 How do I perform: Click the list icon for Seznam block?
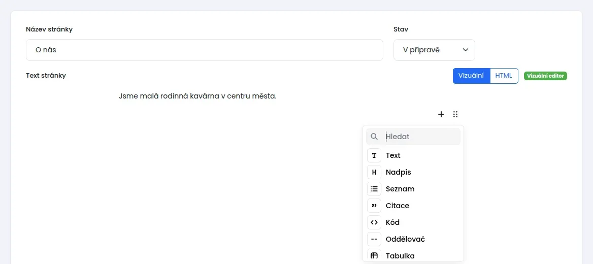[x=374, y=189]
